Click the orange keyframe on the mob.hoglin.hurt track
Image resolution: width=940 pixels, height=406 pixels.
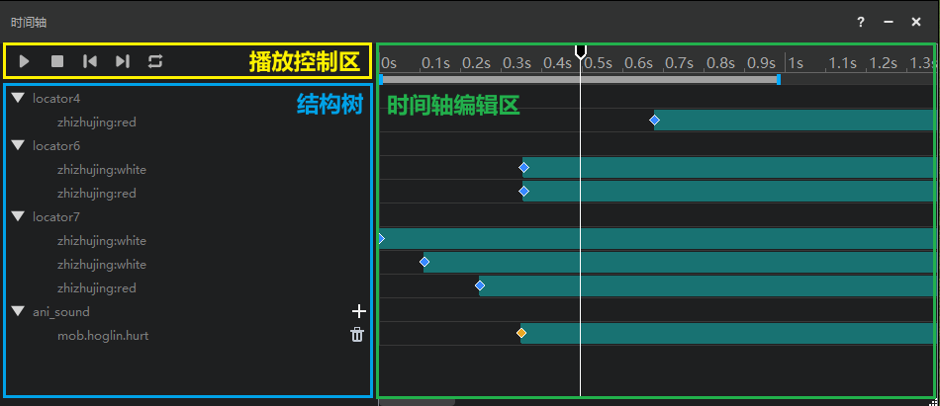point(521,334)
